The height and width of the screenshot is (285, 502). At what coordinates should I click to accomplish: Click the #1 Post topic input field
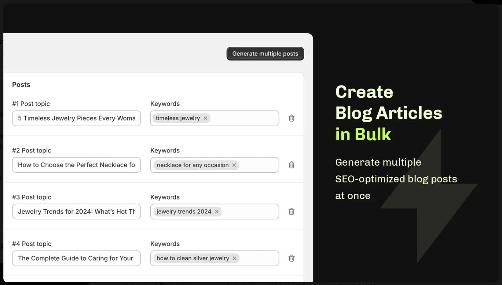[76, 118]
